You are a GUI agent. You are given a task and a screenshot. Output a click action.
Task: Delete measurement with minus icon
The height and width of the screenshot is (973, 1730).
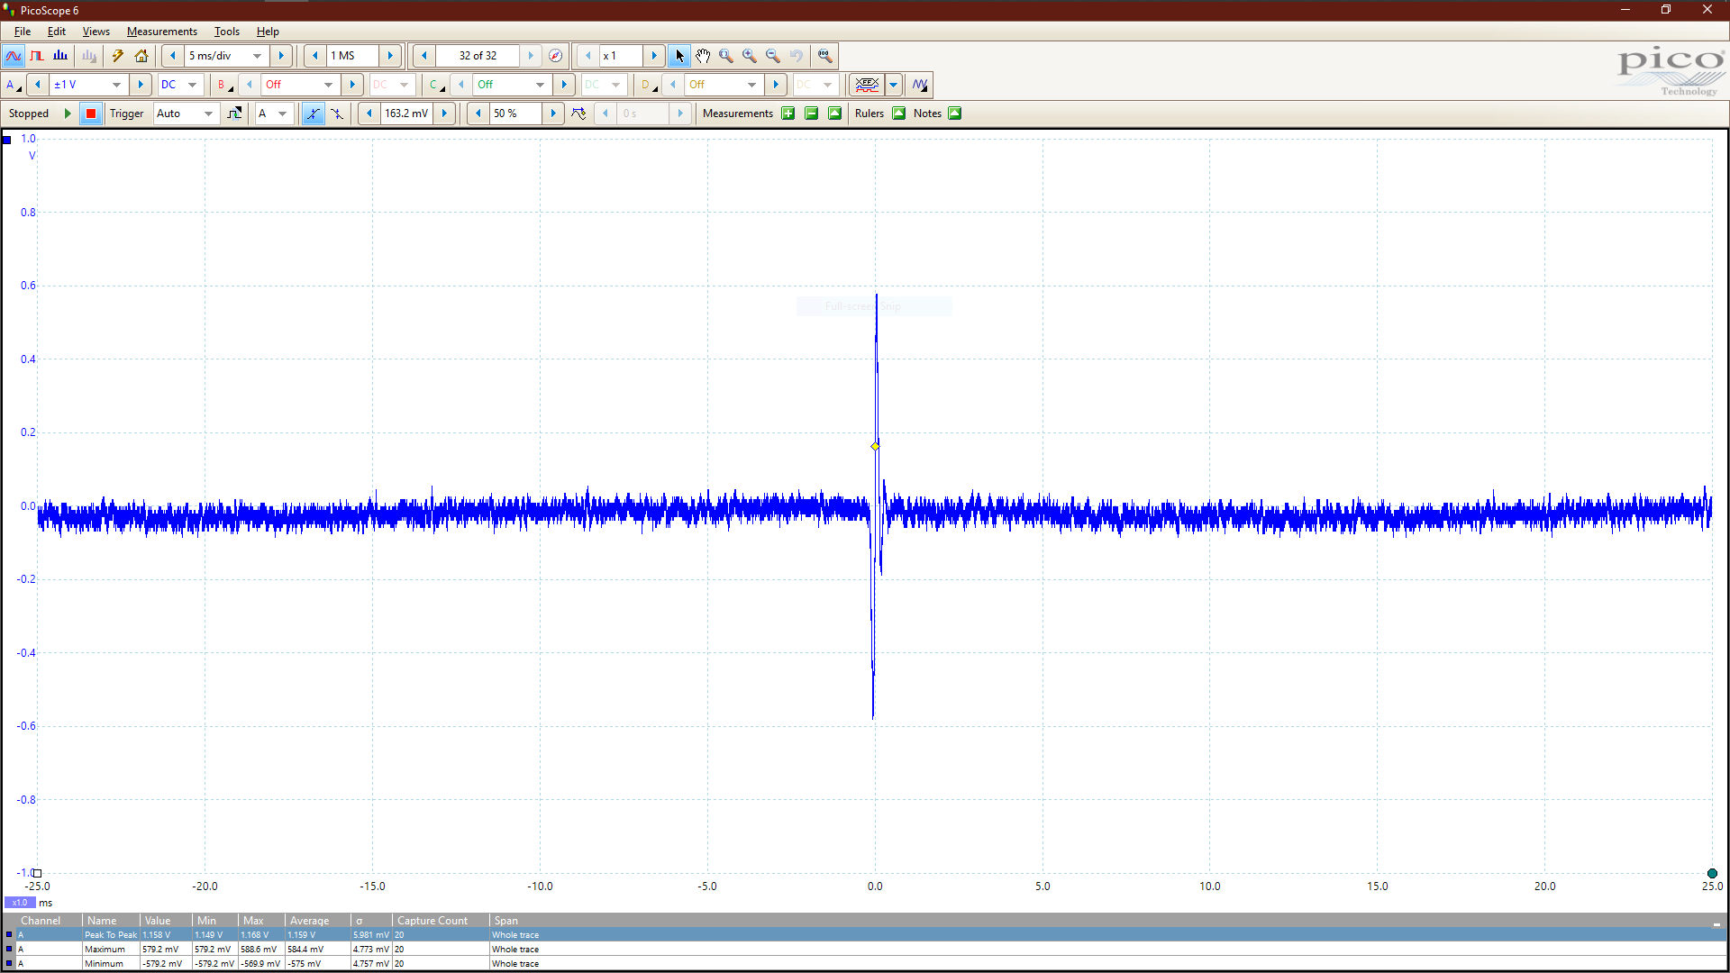point(812,114)
